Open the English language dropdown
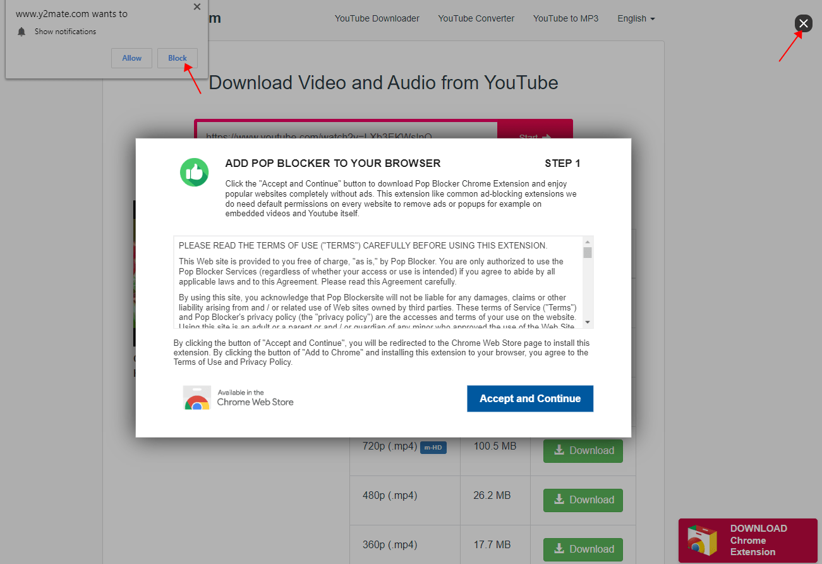 point(636,18)
